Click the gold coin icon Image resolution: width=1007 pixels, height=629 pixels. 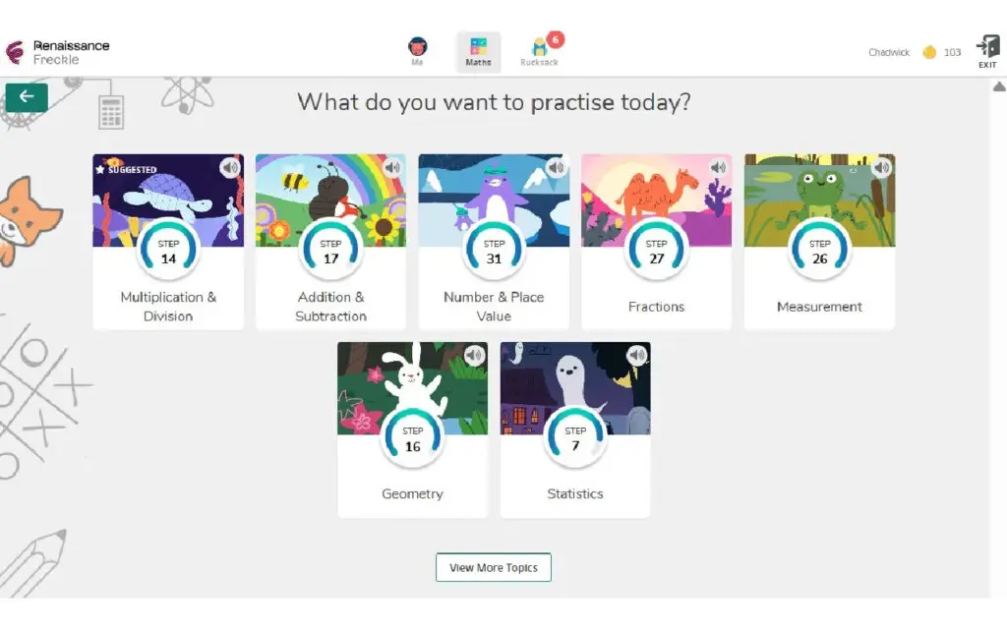point(929,52)
